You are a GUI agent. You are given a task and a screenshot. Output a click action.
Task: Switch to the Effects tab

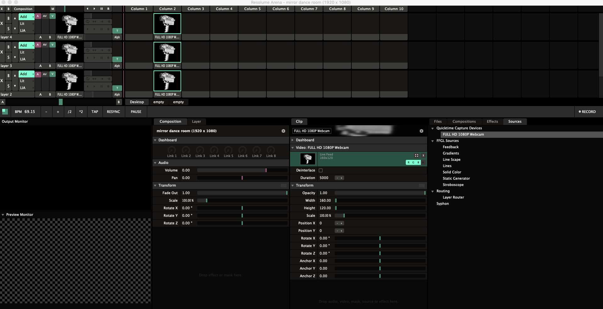[x=492, y=121]
